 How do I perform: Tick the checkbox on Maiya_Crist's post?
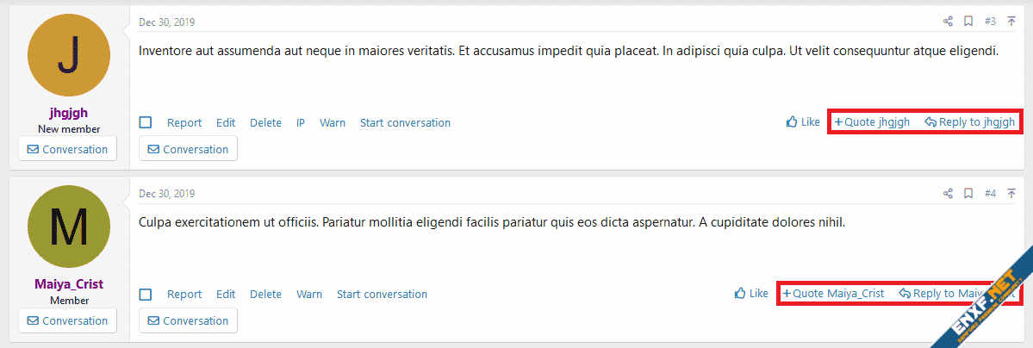point(146,295)
